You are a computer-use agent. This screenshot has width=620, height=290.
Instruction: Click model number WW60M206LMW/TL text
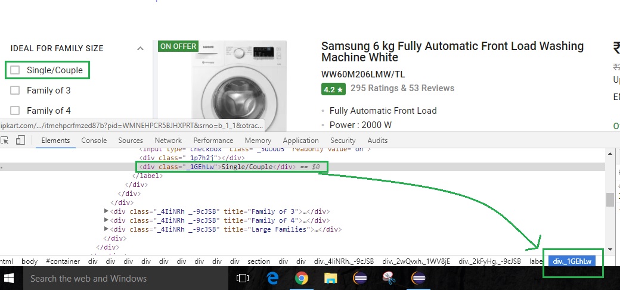(x=362, y=74)
